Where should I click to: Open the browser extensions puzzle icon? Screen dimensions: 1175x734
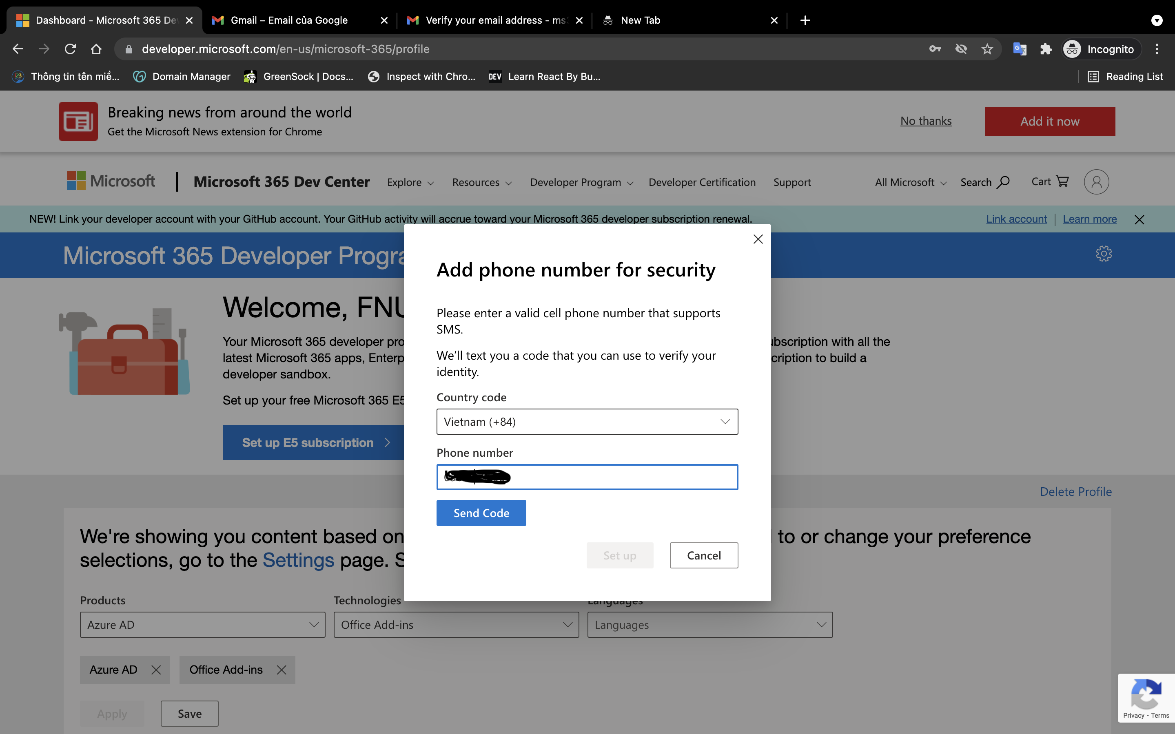click(1046, 49)
